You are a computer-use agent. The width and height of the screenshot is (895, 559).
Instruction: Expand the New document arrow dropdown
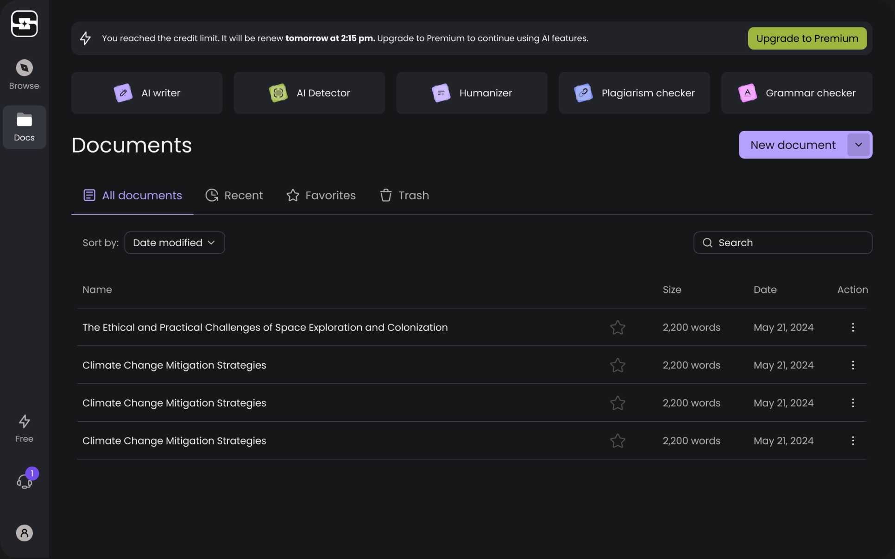point(858,145)
